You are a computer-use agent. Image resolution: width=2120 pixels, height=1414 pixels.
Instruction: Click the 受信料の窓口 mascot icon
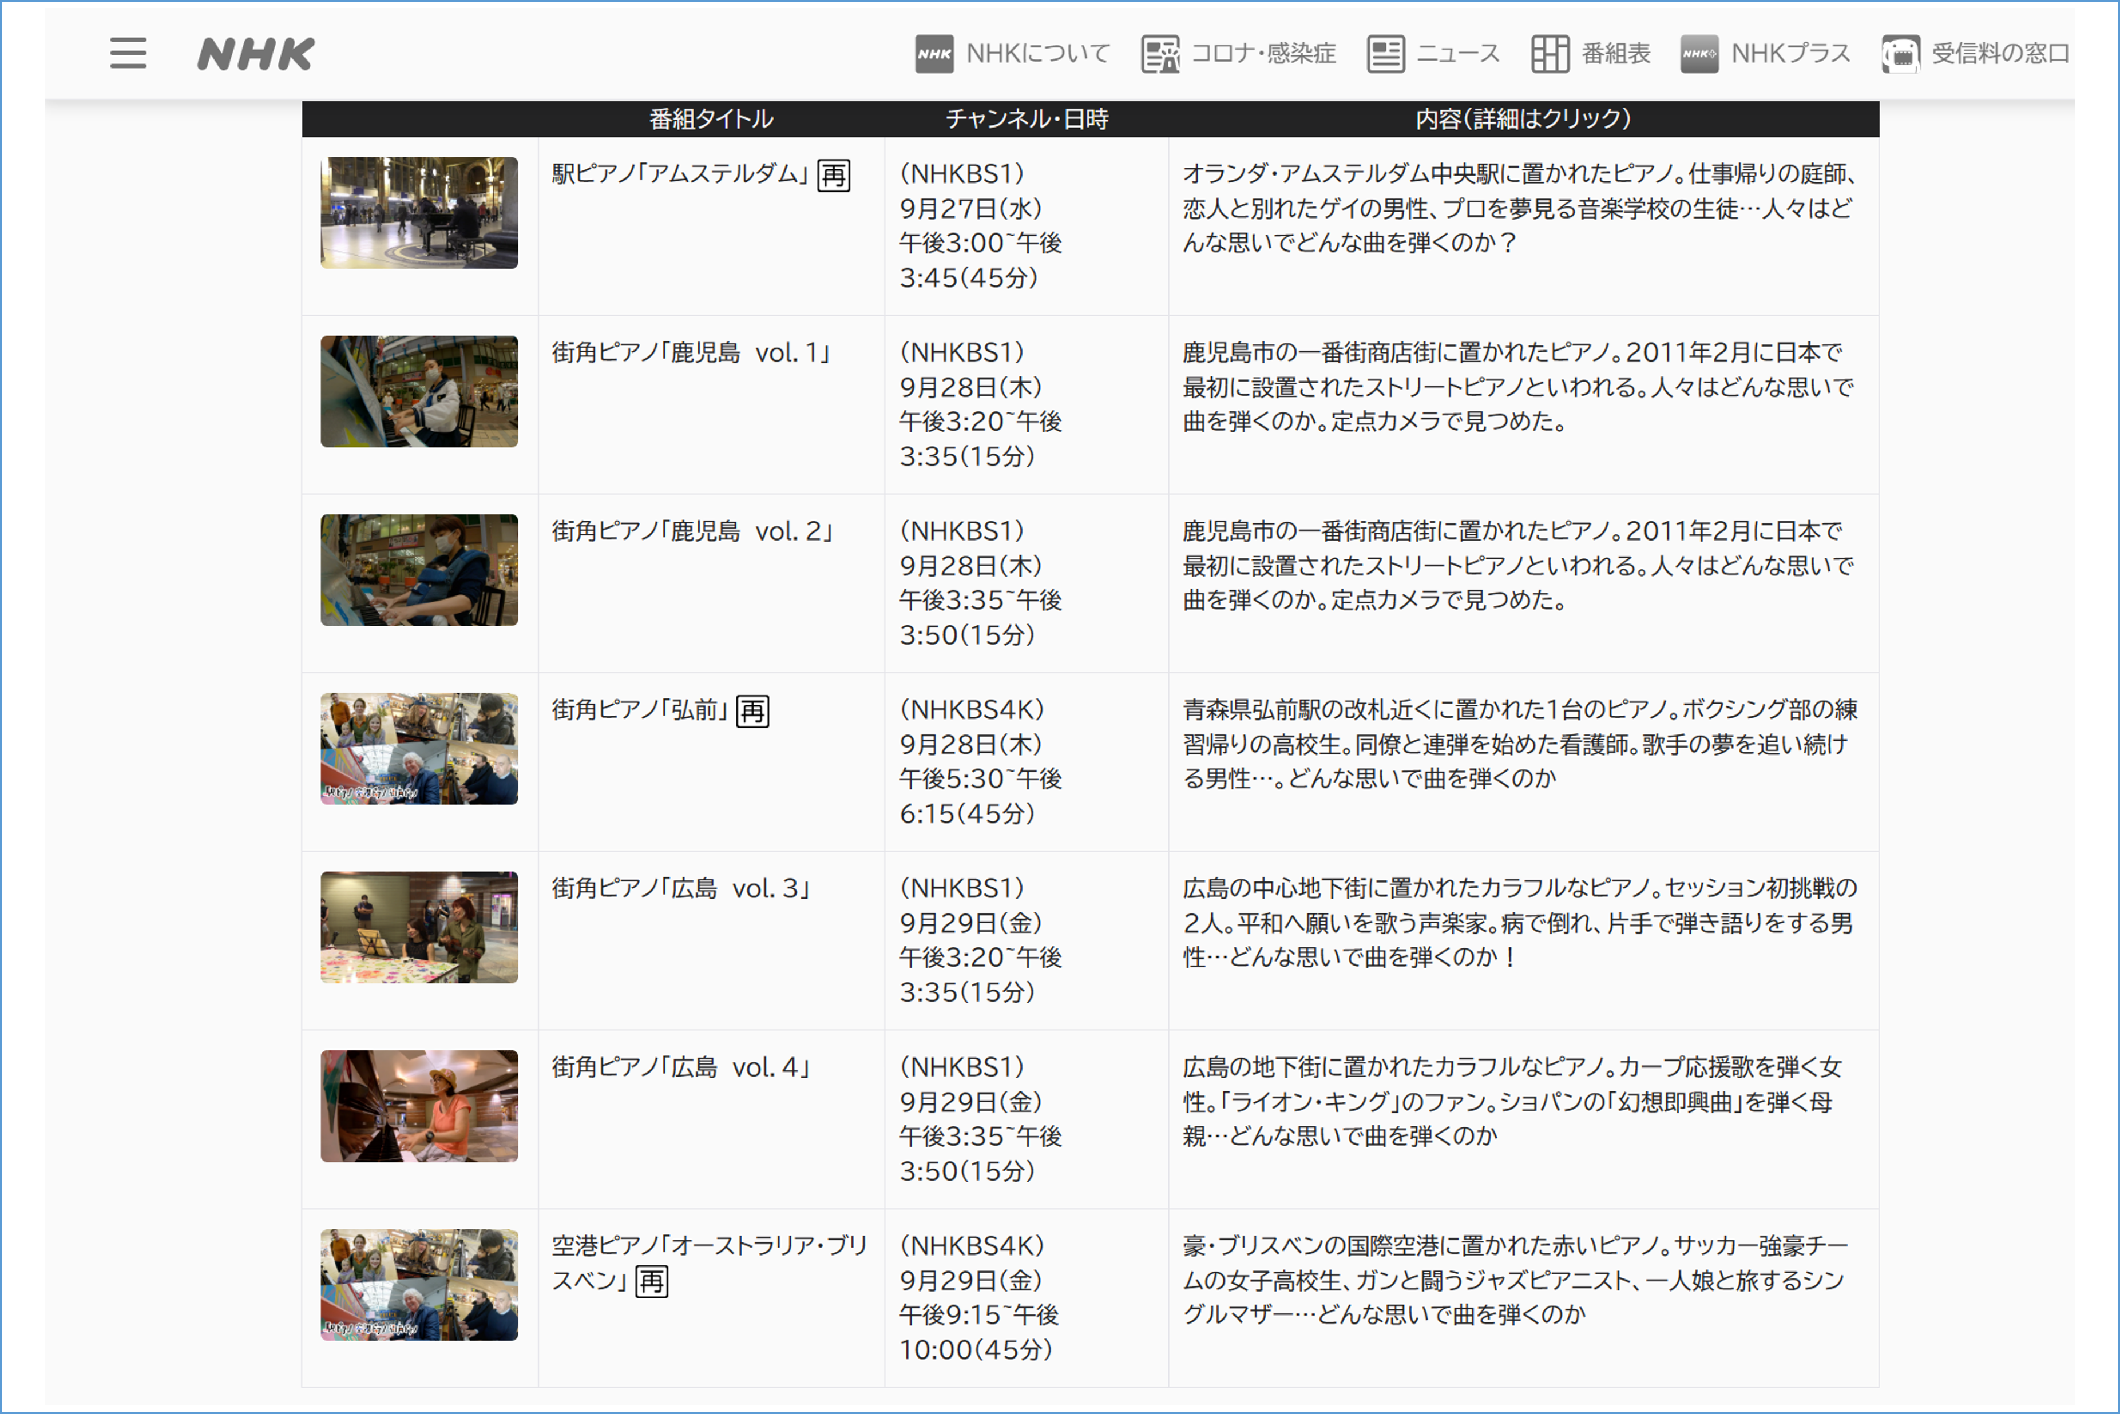(1900, 54)
